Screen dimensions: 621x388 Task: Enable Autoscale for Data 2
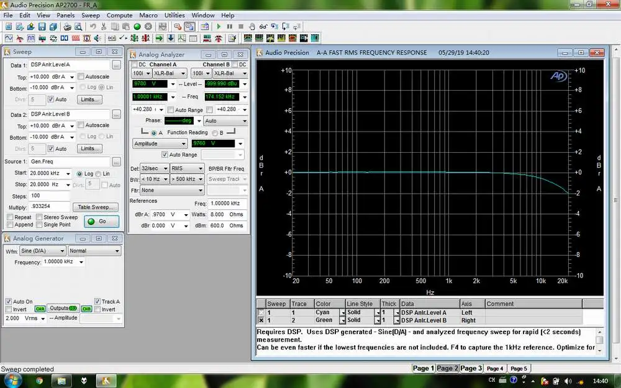(x=81, y=125)
